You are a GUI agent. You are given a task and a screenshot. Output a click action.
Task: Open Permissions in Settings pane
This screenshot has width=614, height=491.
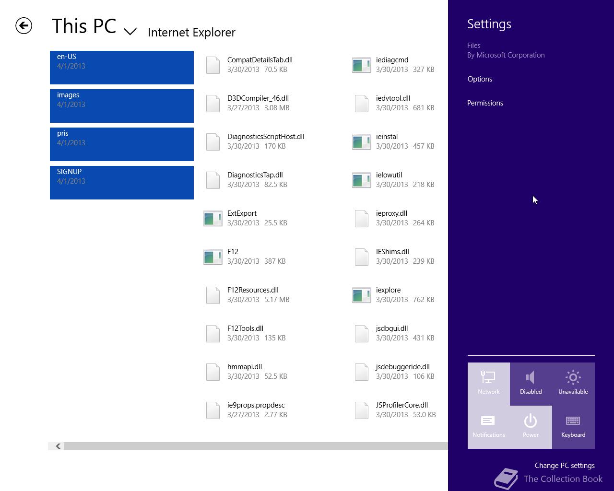click(x=485, y=103)
